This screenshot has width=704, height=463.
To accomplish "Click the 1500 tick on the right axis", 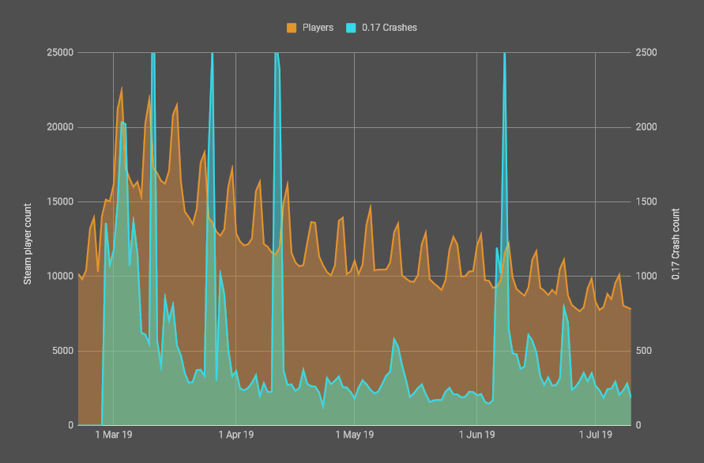I will 647,201.
